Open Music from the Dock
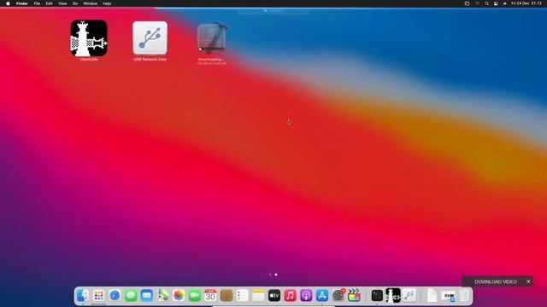The width and height of the screenshot is (547, 307). [291, 296]
